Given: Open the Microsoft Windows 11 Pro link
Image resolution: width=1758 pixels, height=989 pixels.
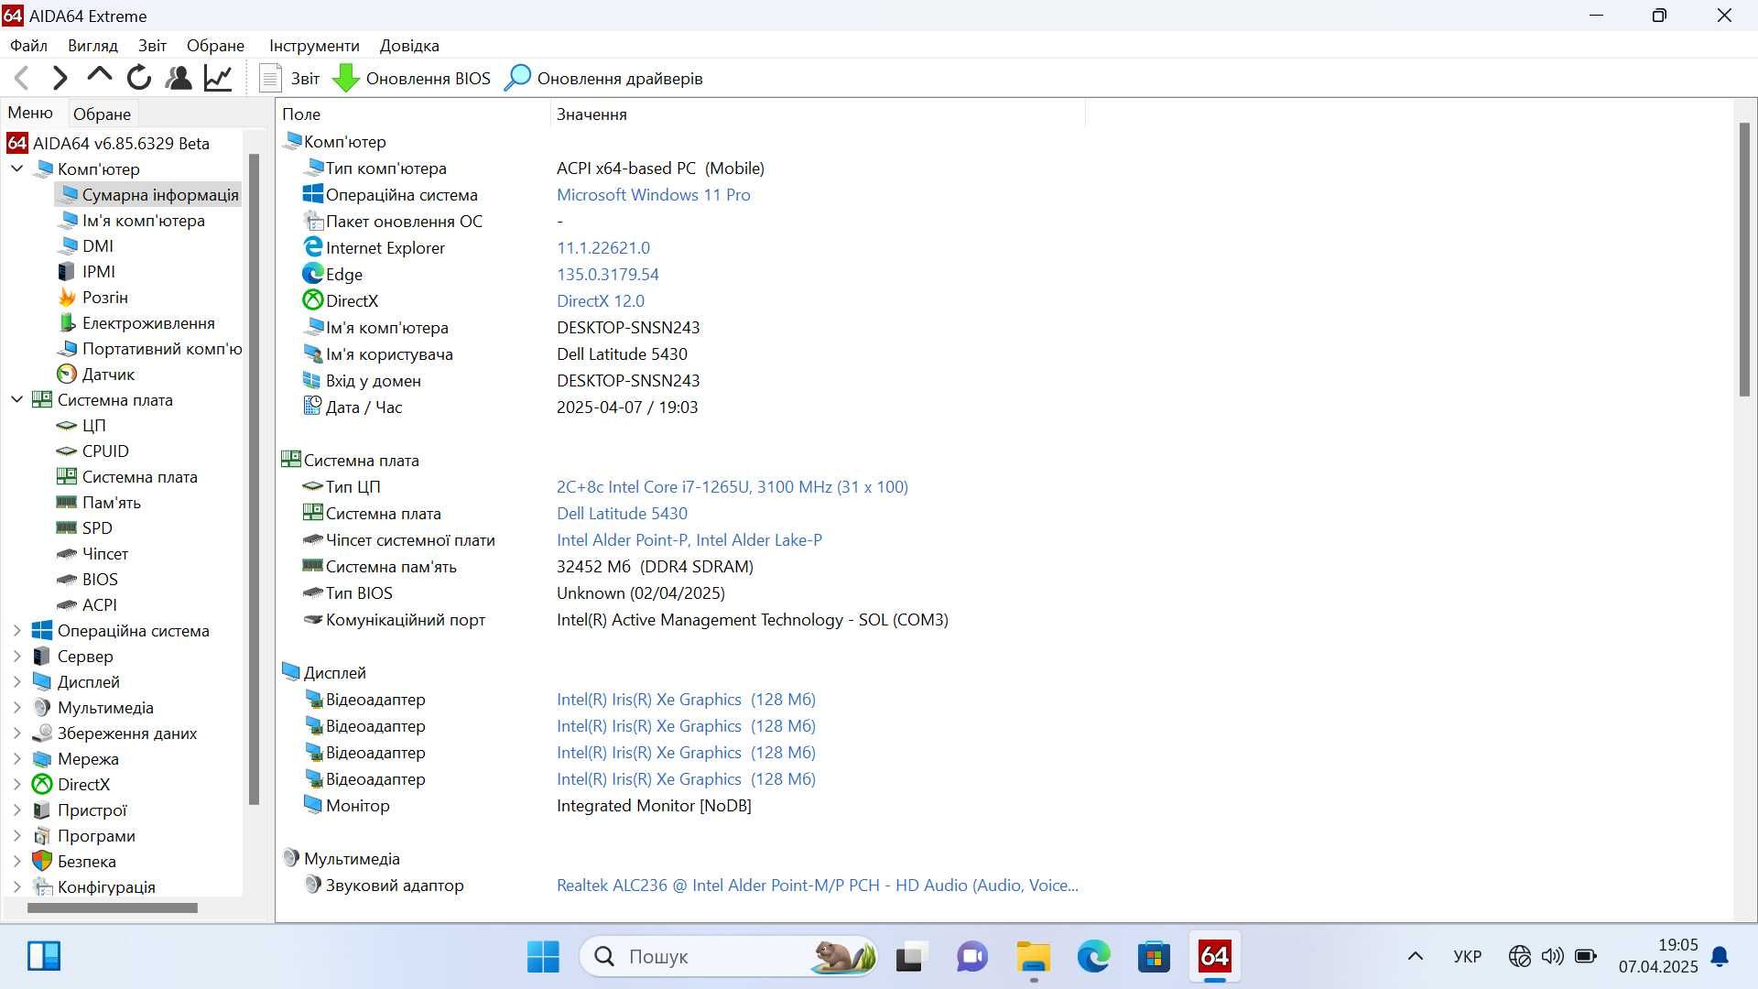Looking at the screenshot, I should click(653, 194).
